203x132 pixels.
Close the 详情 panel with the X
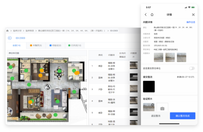pyautogui.click(x=193, y=15)
